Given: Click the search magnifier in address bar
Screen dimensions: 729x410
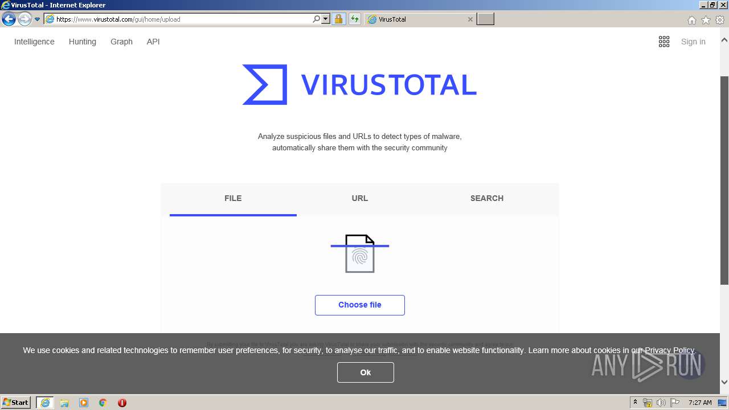Looking at the screenshot, I should click(x=317, y=19).
